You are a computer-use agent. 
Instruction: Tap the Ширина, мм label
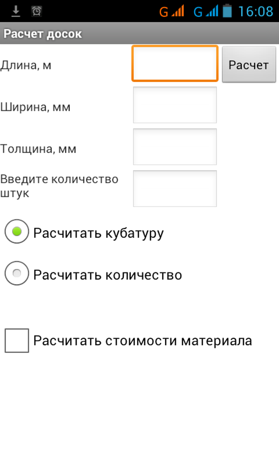(x=35, y=107)
